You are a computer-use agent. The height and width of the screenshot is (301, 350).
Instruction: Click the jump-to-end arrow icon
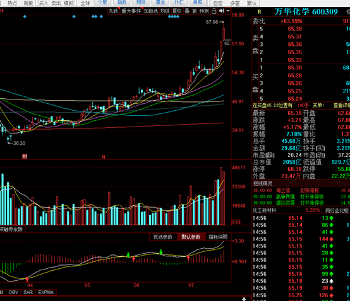click(221, 11)
